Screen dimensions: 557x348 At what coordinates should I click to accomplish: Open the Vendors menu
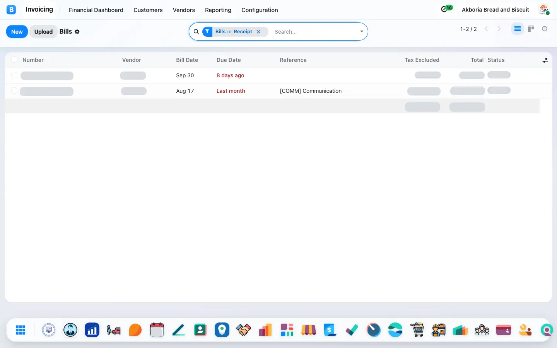point(184,10)
